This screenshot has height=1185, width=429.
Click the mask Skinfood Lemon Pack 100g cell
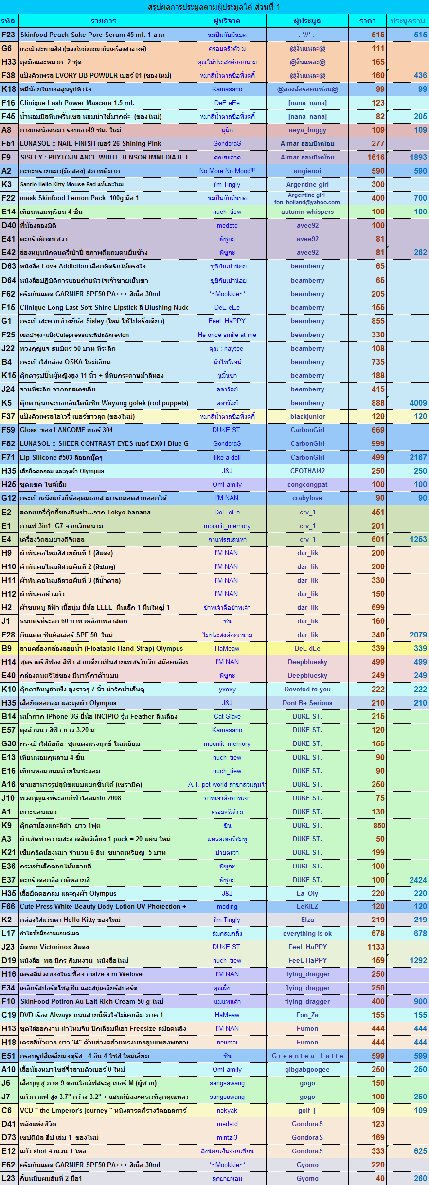tap(103, 198)
